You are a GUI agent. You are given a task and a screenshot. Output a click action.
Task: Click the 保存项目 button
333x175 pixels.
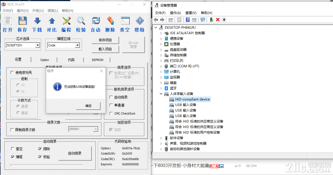tap(105, 40)
